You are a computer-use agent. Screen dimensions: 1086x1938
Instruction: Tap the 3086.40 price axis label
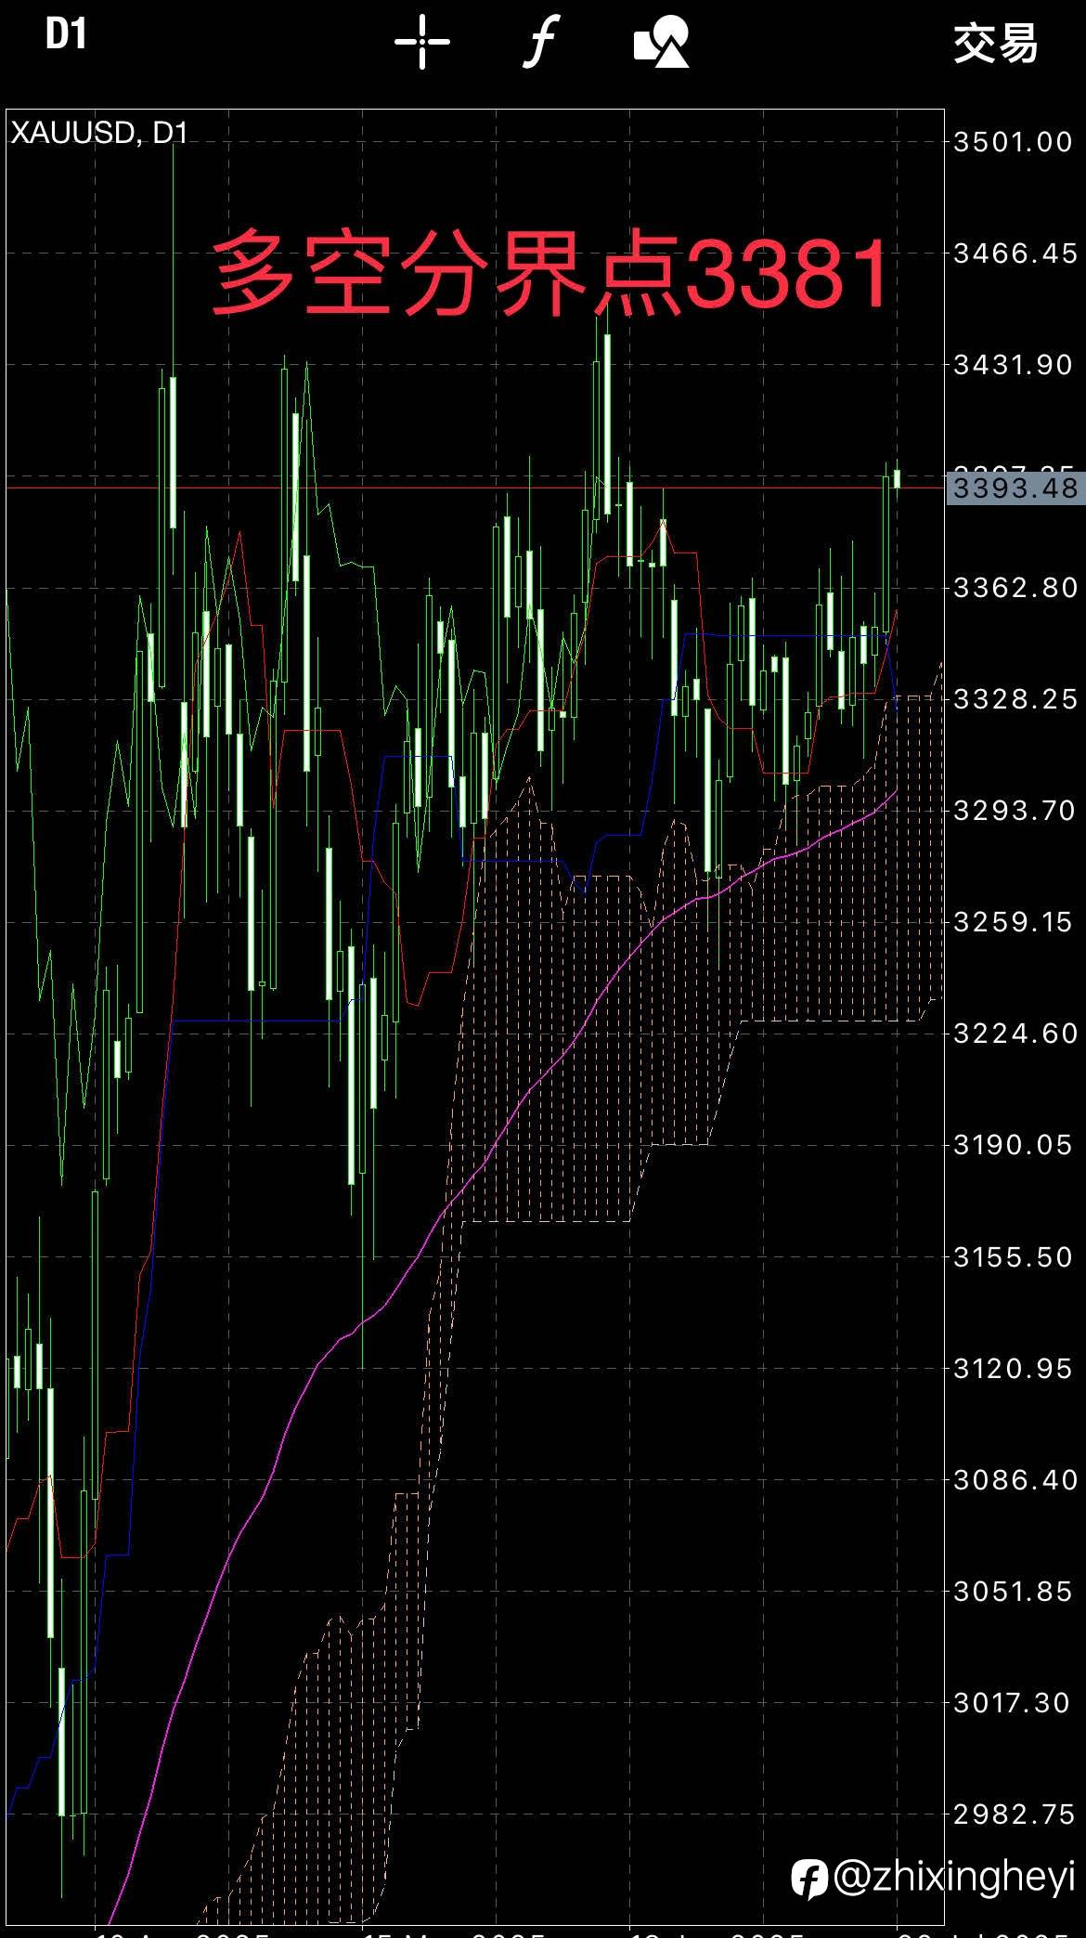coord(1015,1479)
